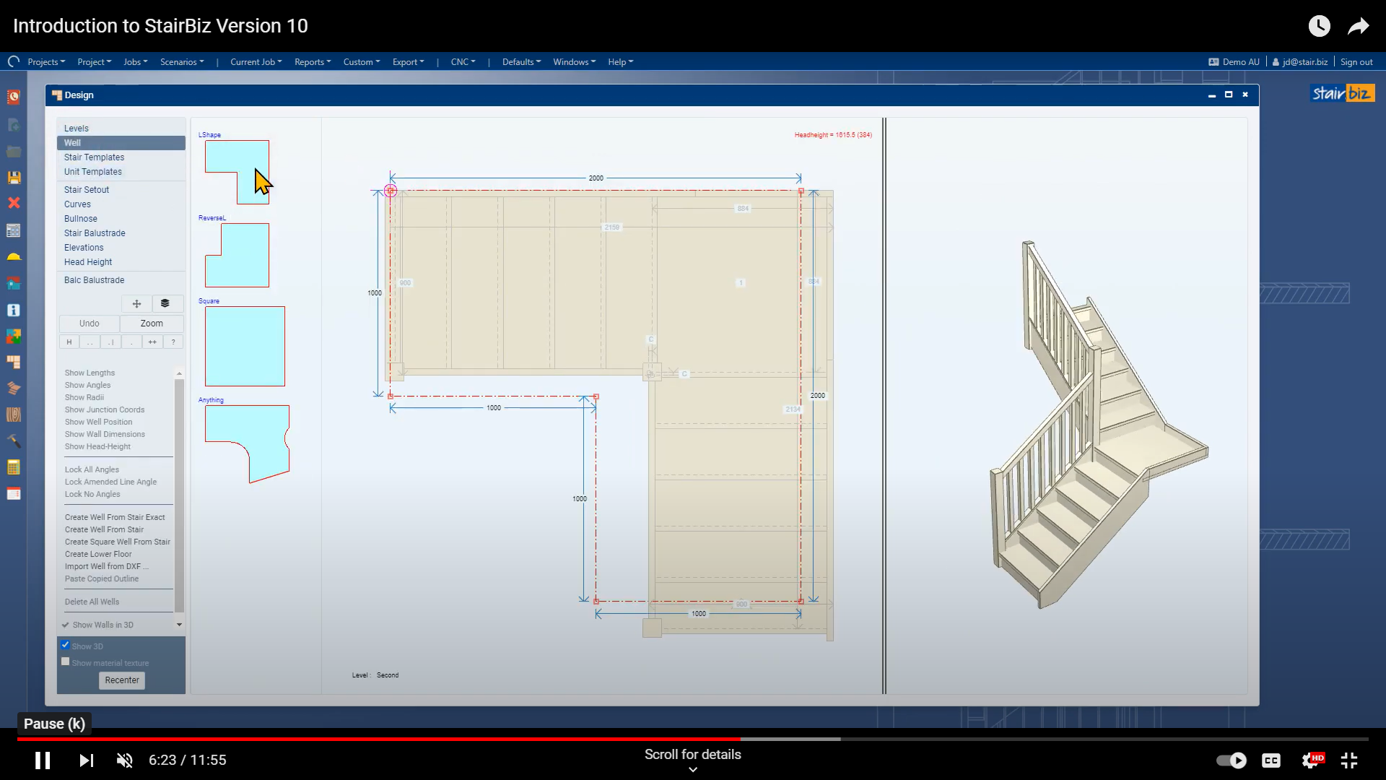The height and width of the screenshot is (780, 1386).
Task: Expand the Reports dropdown
Action: click(x=313, y=62)
